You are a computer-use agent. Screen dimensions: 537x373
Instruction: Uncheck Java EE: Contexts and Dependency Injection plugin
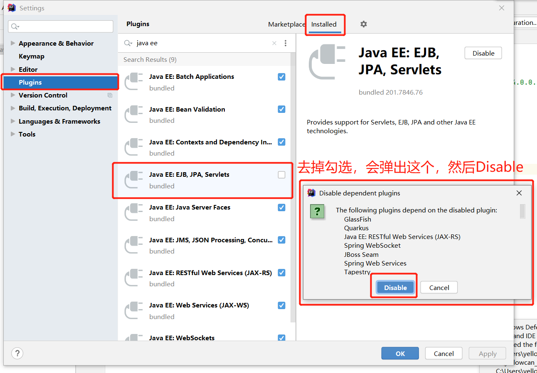point(282,142)
